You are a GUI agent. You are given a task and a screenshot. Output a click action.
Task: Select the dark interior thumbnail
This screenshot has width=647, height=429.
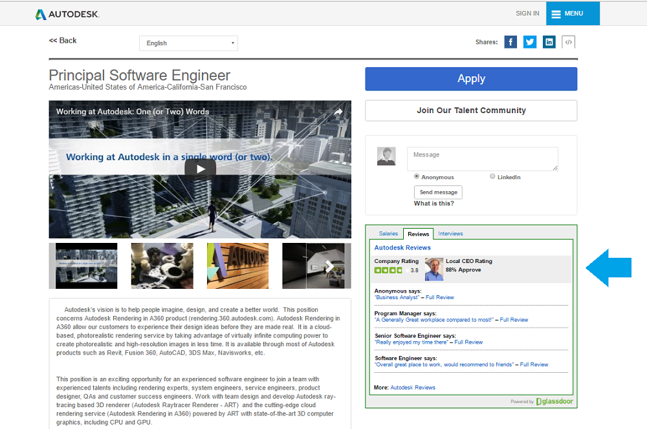[x=313, y=266]
